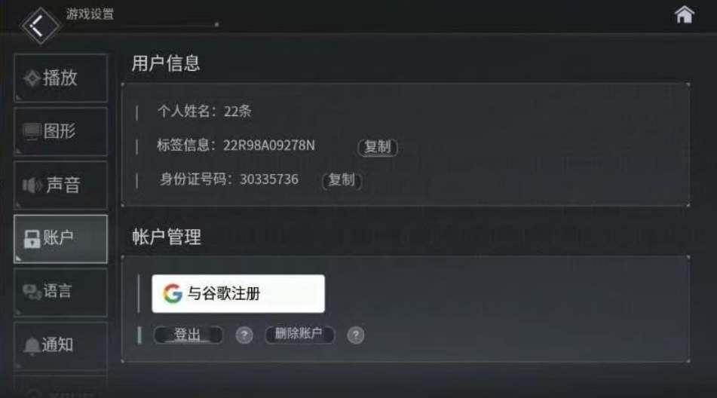Click the bell icon beside 通知
The height and width of the screenshot is (398, 717).
point(32,346)
